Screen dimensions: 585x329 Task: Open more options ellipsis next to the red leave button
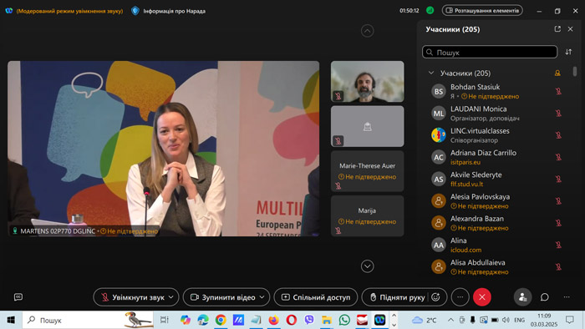click(460, 297)
